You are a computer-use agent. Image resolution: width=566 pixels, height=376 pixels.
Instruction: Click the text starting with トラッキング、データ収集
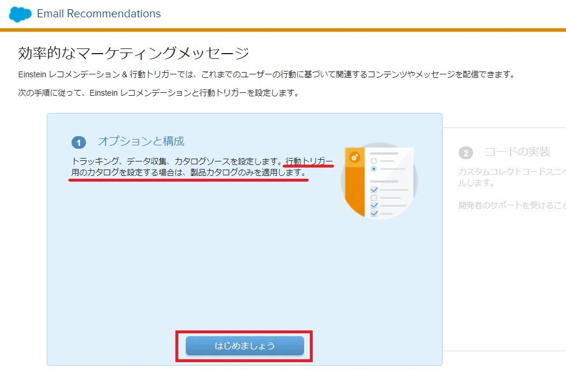click(x=202, y=167)
